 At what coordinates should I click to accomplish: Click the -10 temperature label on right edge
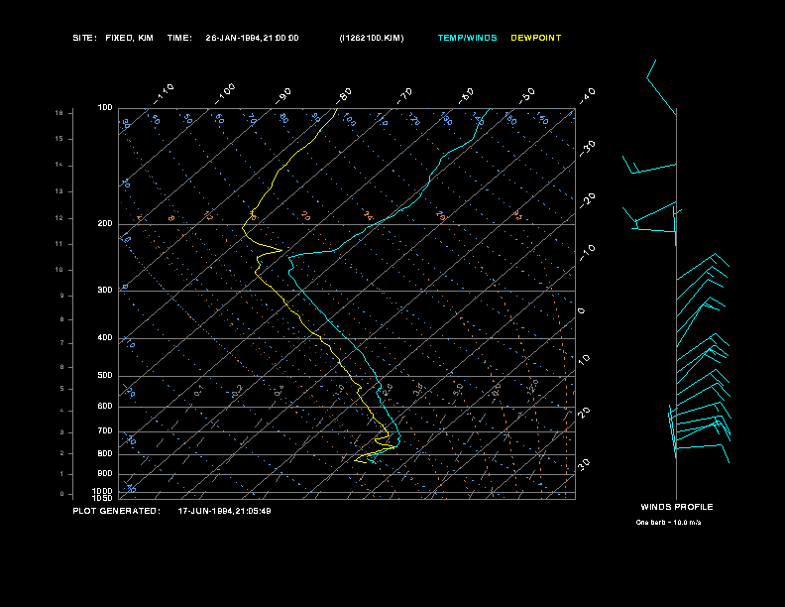[587, 253]
